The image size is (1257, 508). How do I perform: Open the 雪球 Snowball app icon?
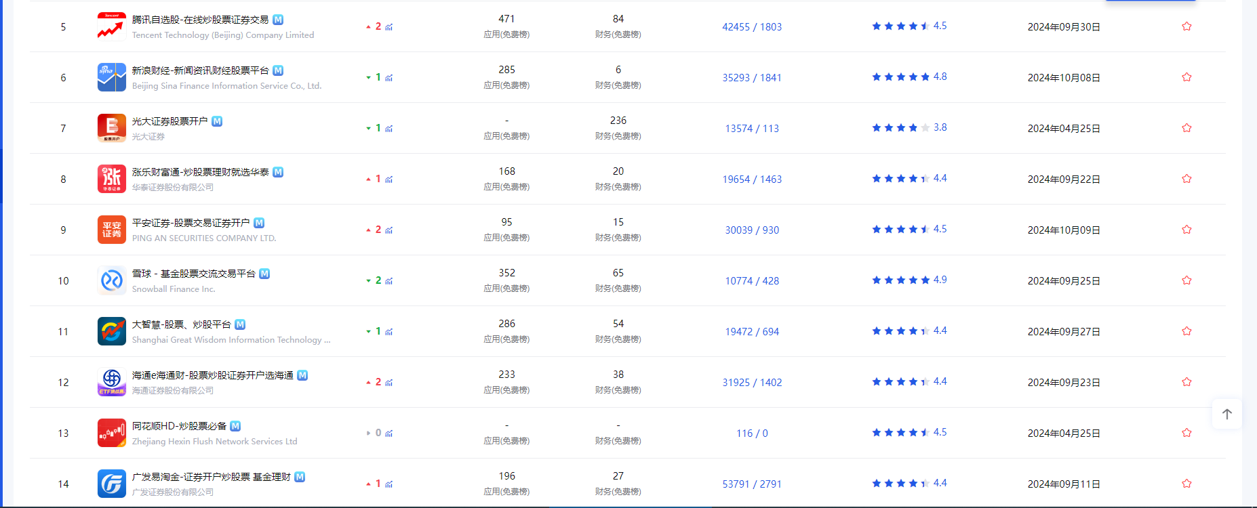click(x=111, y=280)
